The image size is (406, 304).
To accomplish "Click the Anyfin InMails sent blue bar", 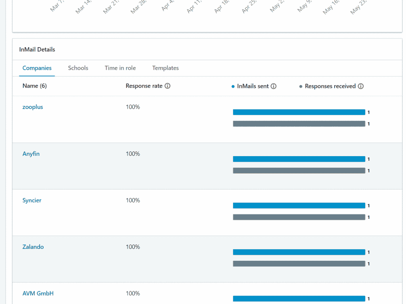I will point(299,159).
